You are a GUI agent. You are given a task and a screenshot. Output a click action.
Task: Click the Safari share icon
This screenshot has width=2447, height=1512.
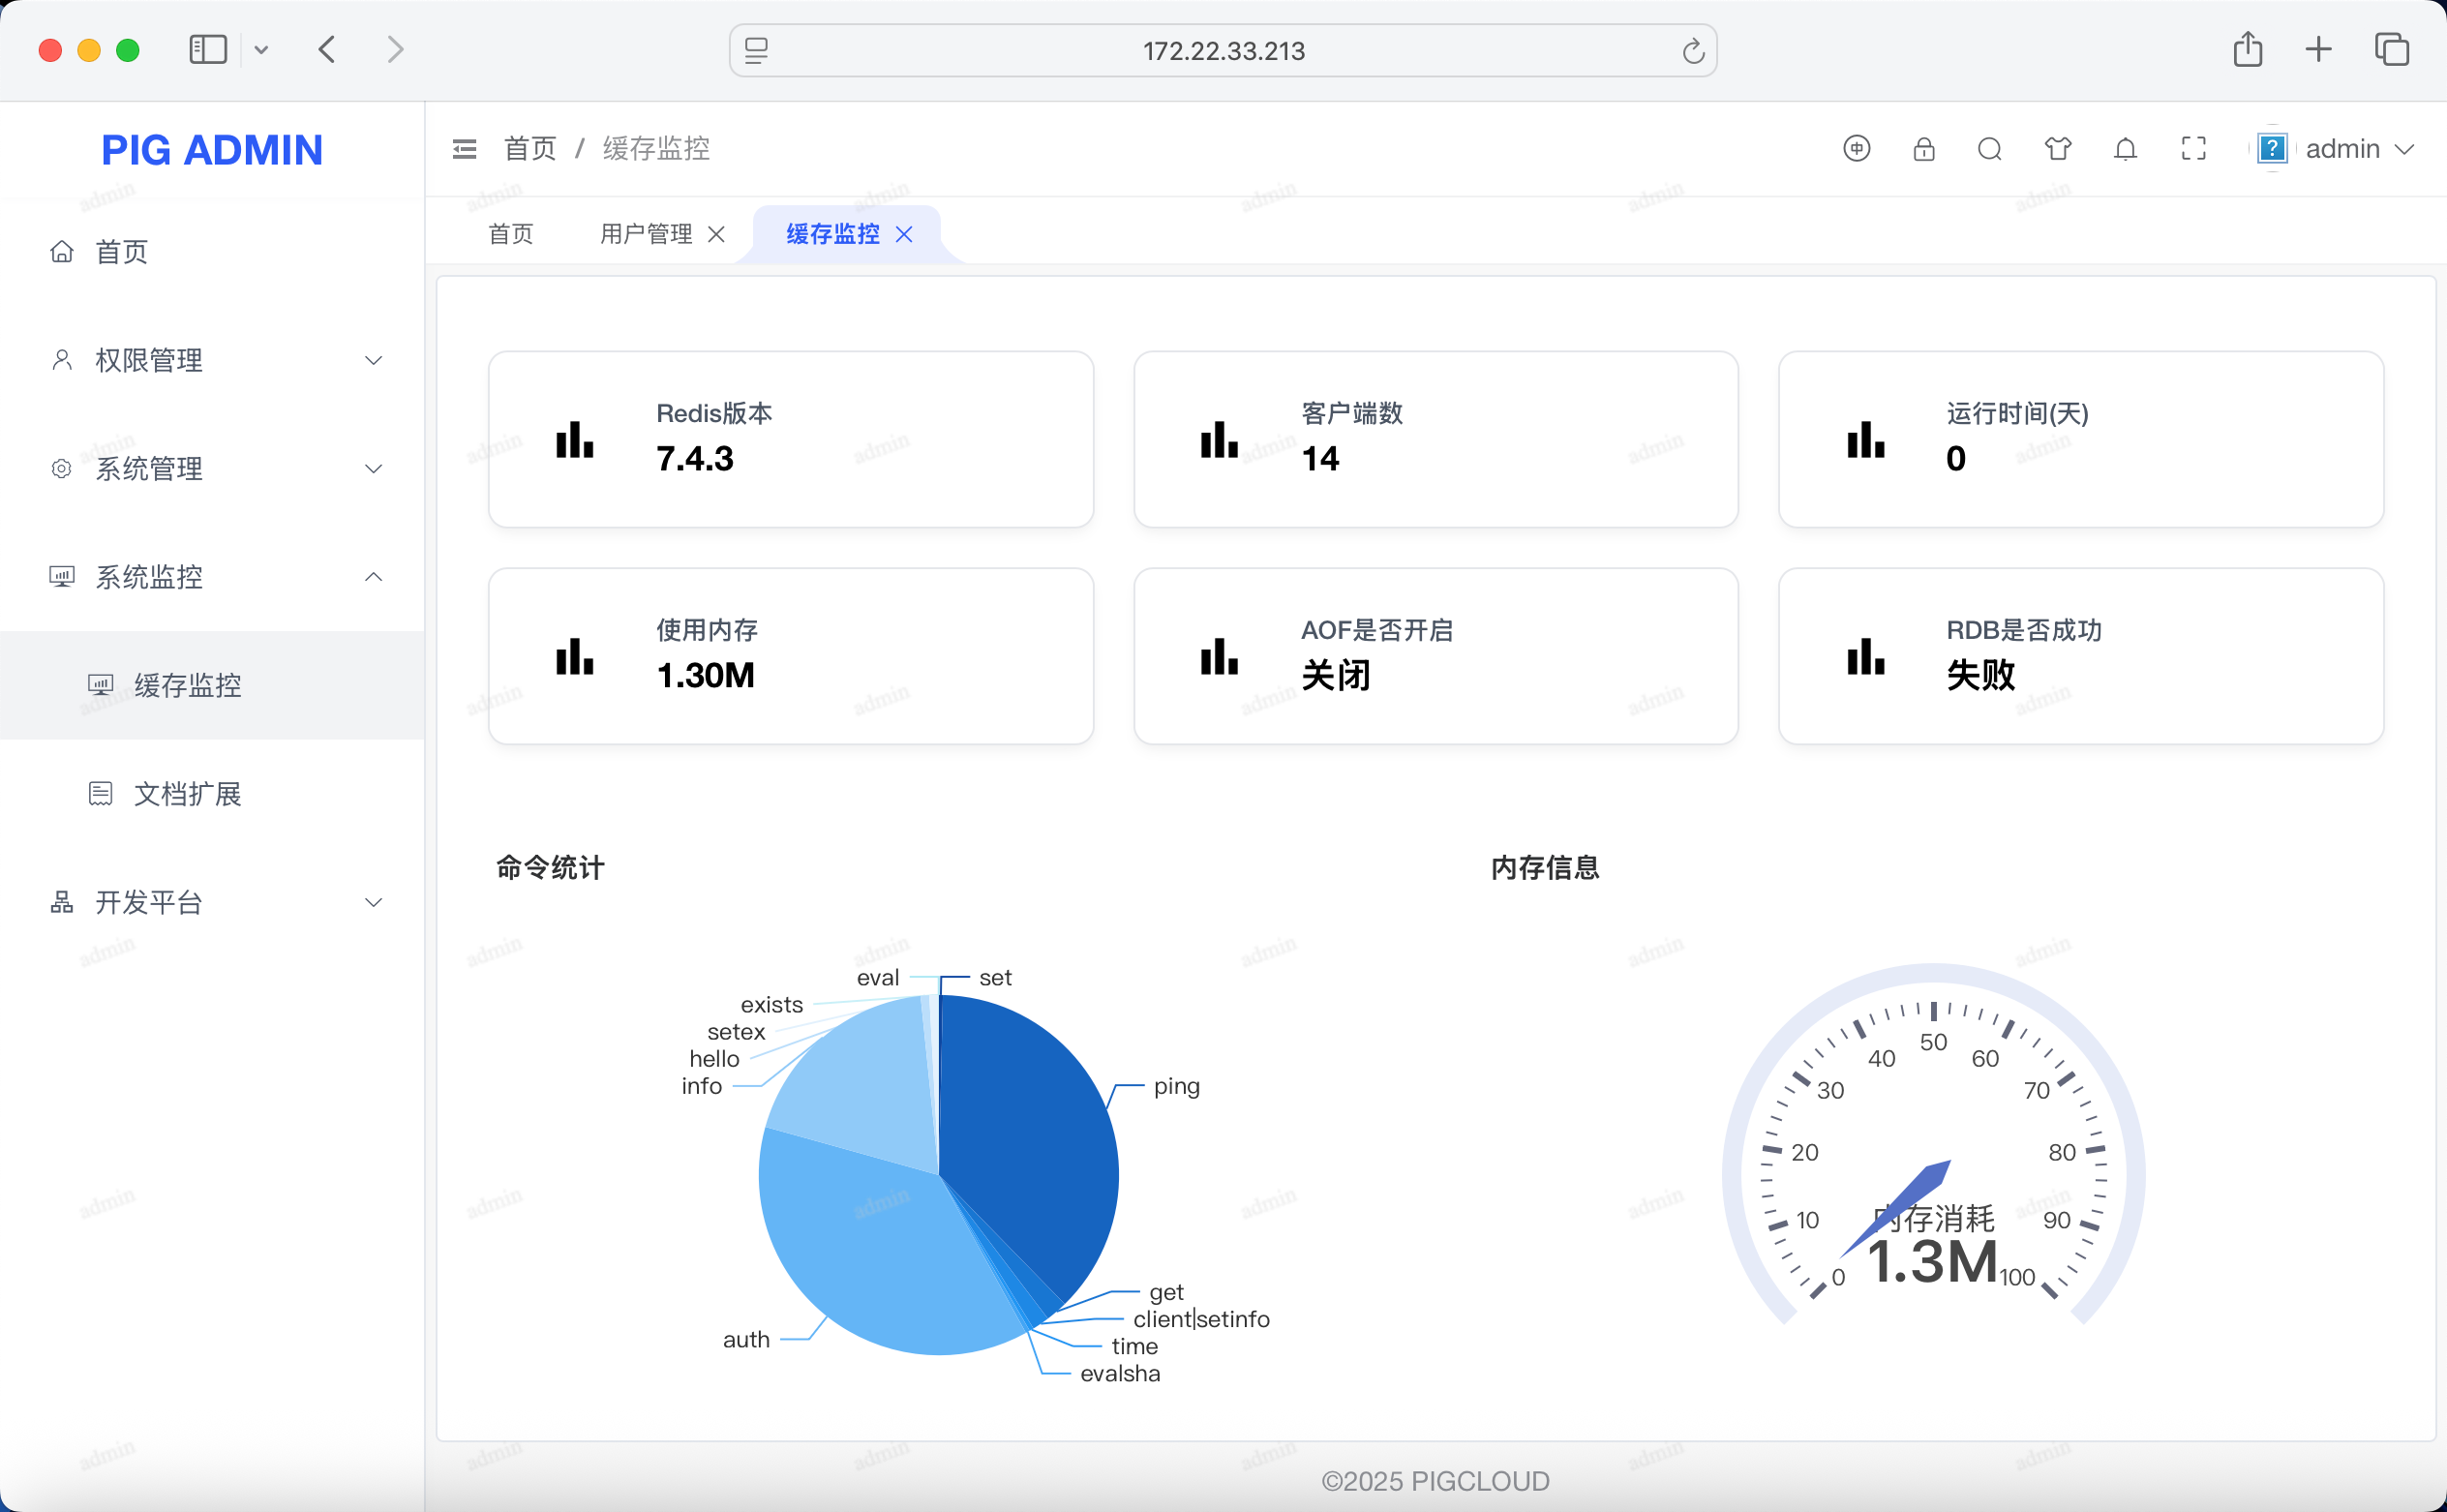2247,49
